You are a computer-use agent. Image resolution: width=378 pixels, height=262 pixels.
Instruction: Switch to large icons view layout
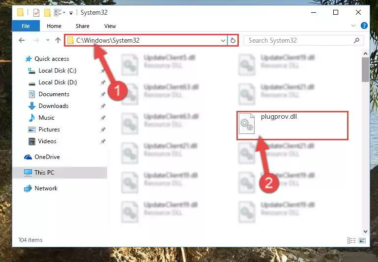[x=362, y=240]
